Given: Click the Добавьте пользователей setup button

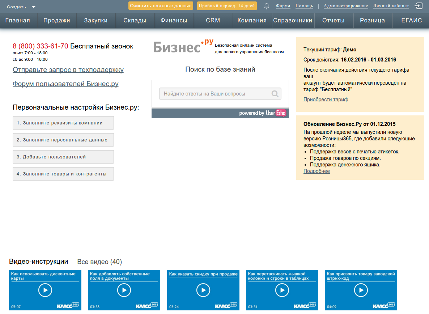Looking at the screenshot, I should 63,157.
